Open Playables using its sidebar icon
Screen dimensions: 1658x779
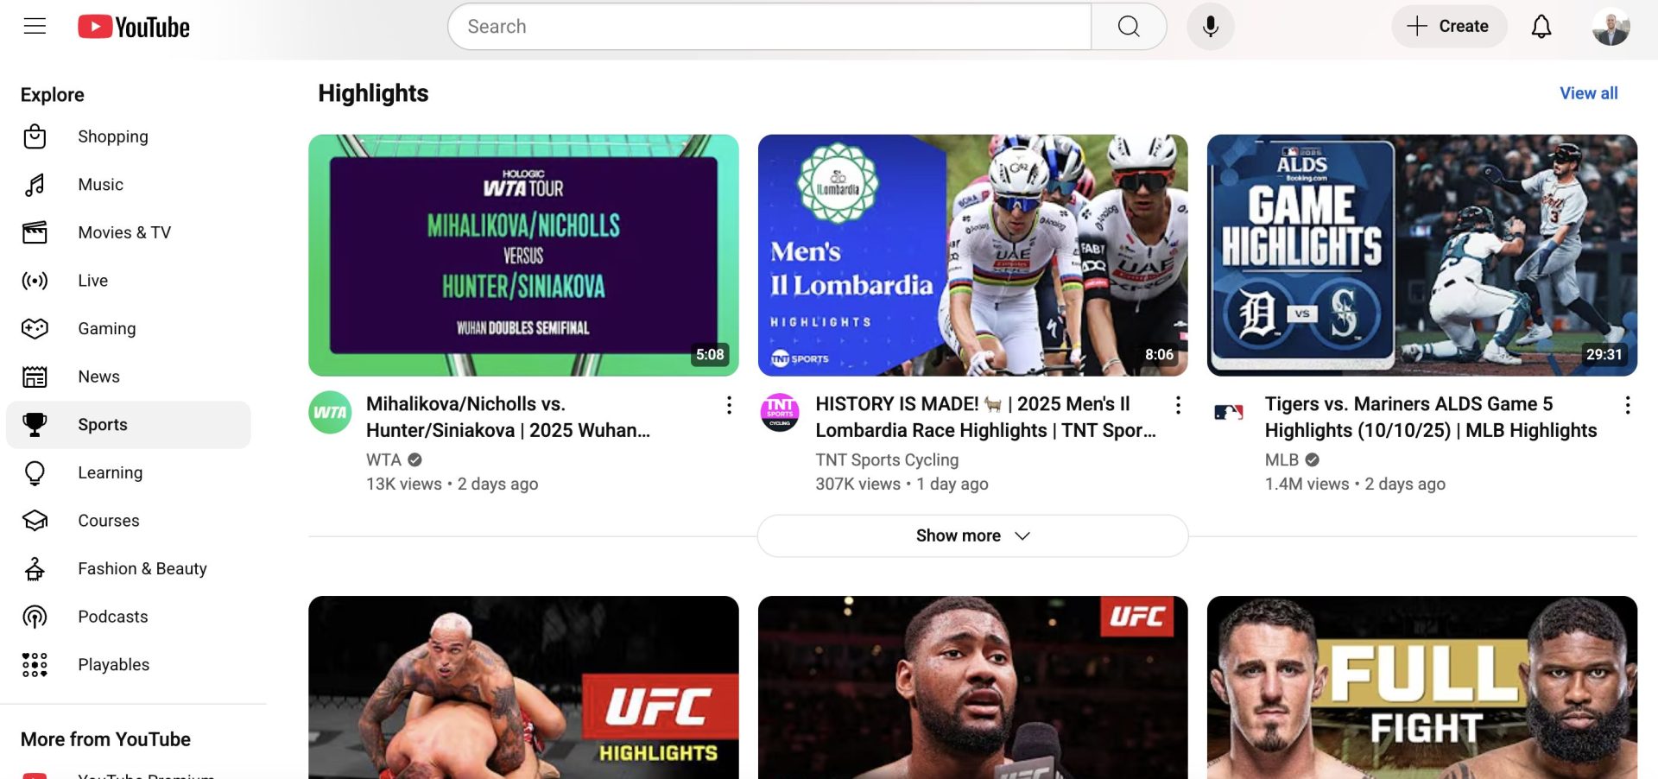tap(35, 664)
